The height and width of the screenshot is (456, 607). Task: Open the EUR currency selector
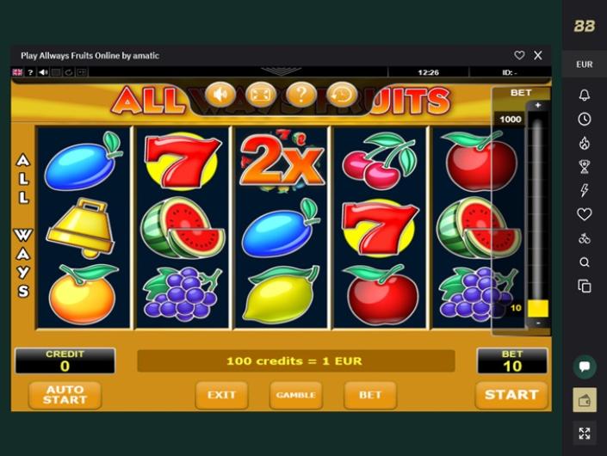584,65
